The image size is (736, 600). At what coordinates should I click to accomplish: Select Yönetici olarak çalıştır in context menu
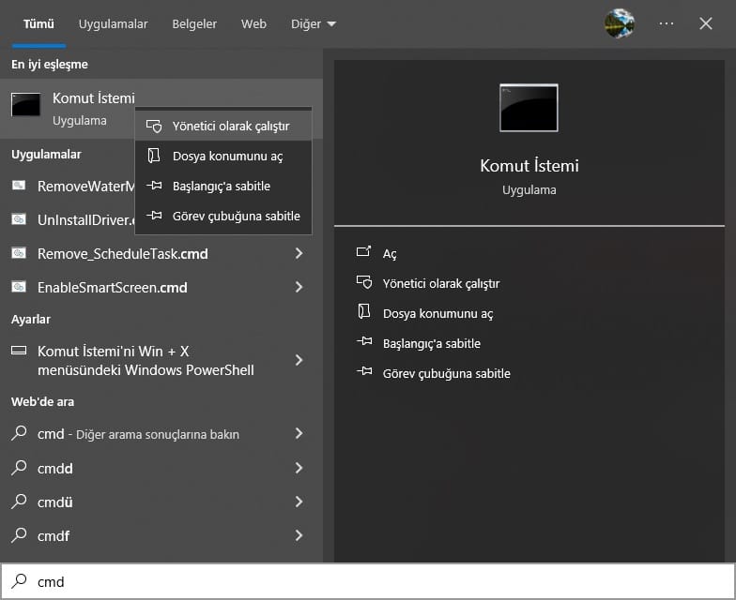231,127
